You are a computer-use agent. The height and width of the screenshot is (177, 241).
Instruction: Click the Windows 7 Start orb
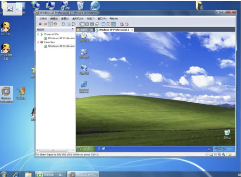(4, 175)
